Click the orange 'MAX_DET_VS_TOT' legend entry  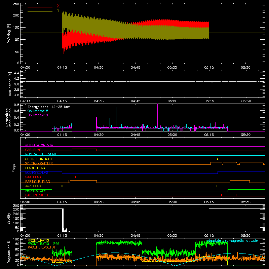tap(42, 247)
